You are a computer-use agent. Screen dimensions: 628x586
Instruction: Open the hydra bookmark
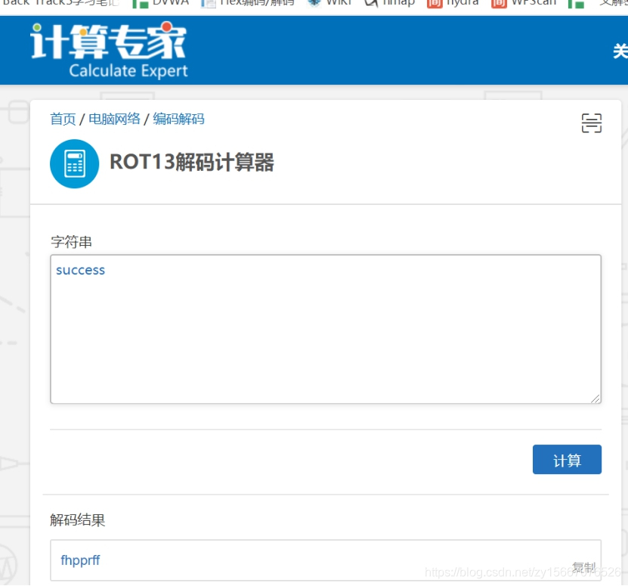457,3
